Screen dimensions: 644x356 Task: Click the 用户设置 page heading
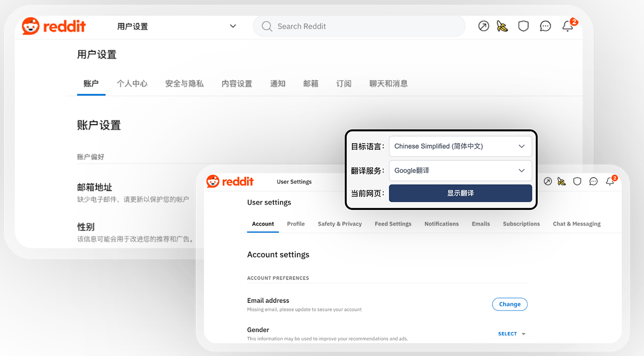coord(97,55)
